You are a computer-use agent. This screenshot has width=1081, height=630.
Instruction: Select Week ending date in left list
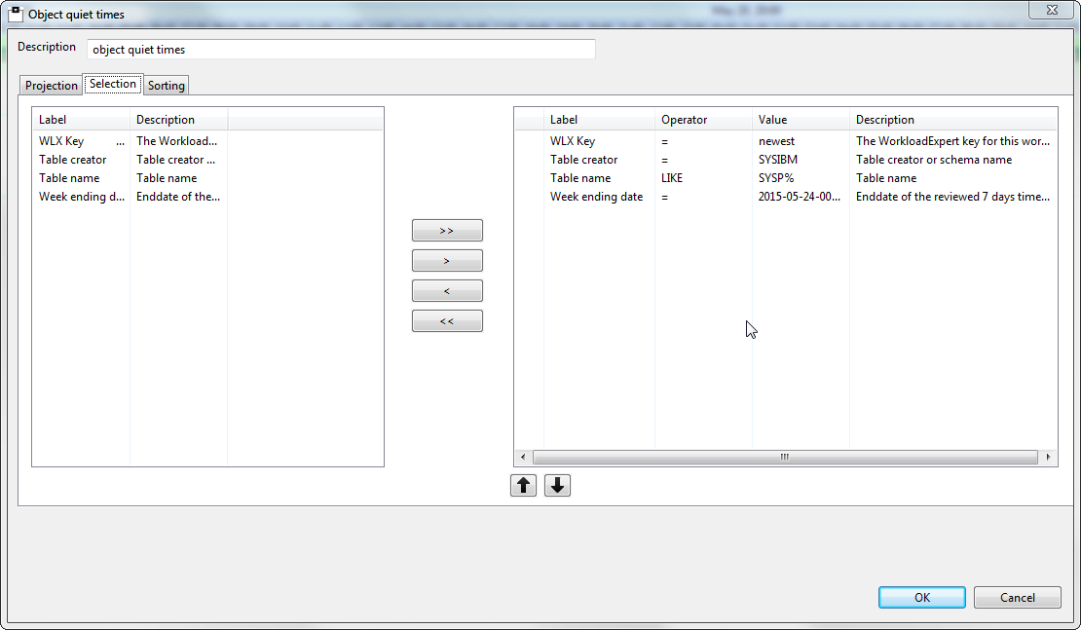[x=82, y=197]
